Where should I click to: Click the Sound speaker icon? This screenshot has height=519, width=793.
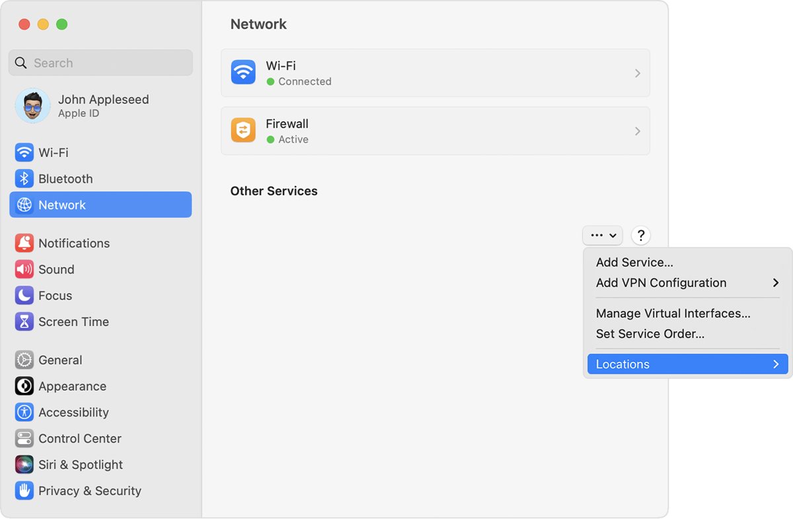24,269
